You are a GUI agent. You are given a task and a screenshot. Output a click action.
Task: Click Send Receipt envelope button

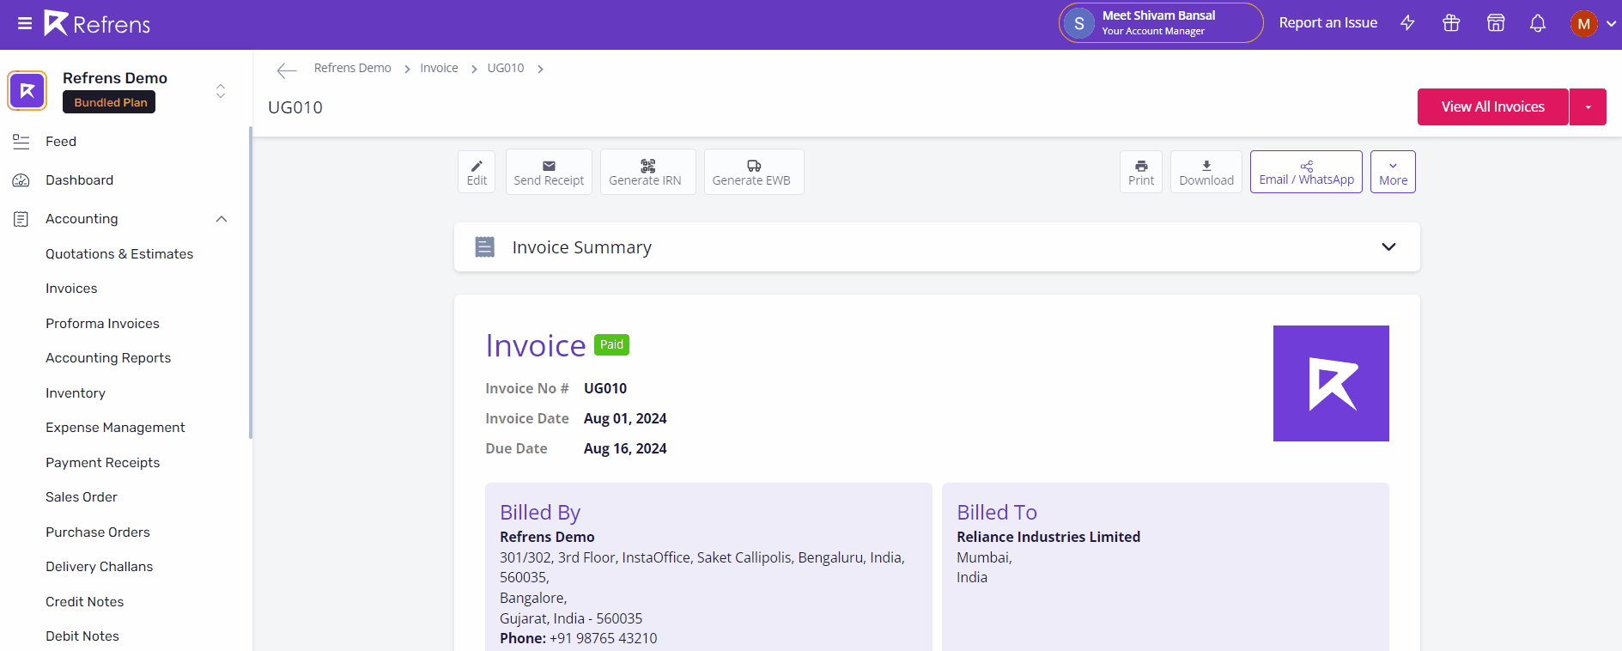pyautogui.click(x=549, y=172)
